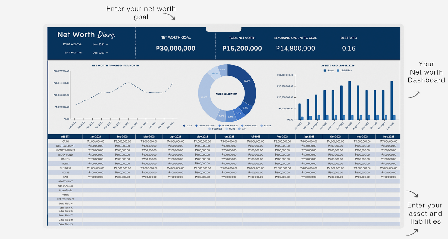The image size is (448, 239).
Task: Select the Jan-2023 table column header
Action: (x=96, y=137)
